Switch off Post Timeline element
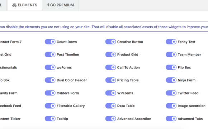Viewport: 208px width, 129px height. pos(50,54)
